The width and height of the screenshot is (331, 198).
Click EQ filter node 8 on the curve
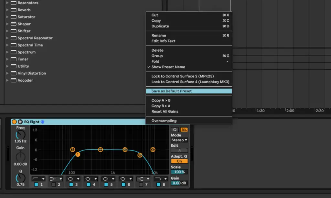click(x=140, y=155)
